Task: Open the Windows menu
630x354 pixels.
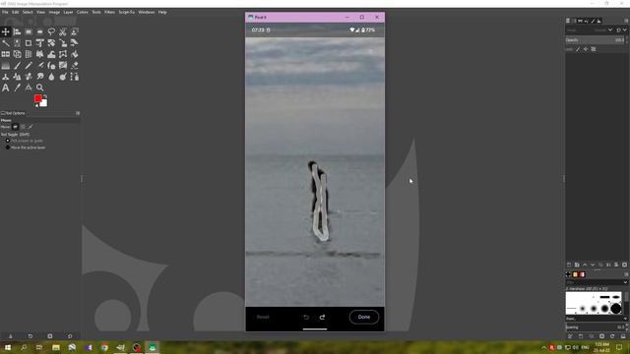Action: (147, 13)
